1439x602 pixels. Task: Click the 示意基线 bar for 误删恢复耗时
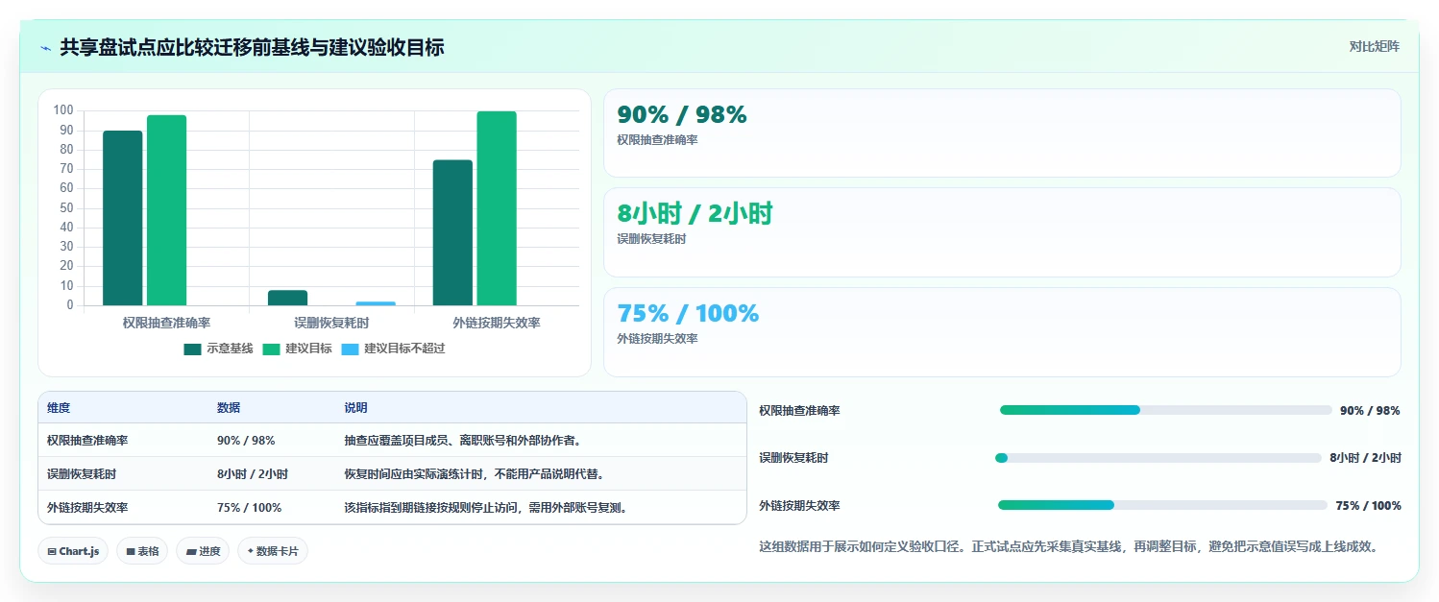pyautogui.click(x=287, y=298)
